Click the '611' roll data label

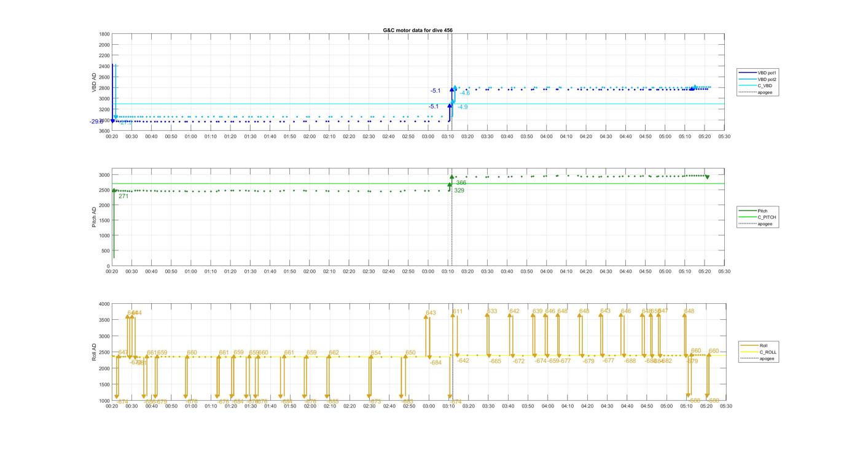pos(458,312)
